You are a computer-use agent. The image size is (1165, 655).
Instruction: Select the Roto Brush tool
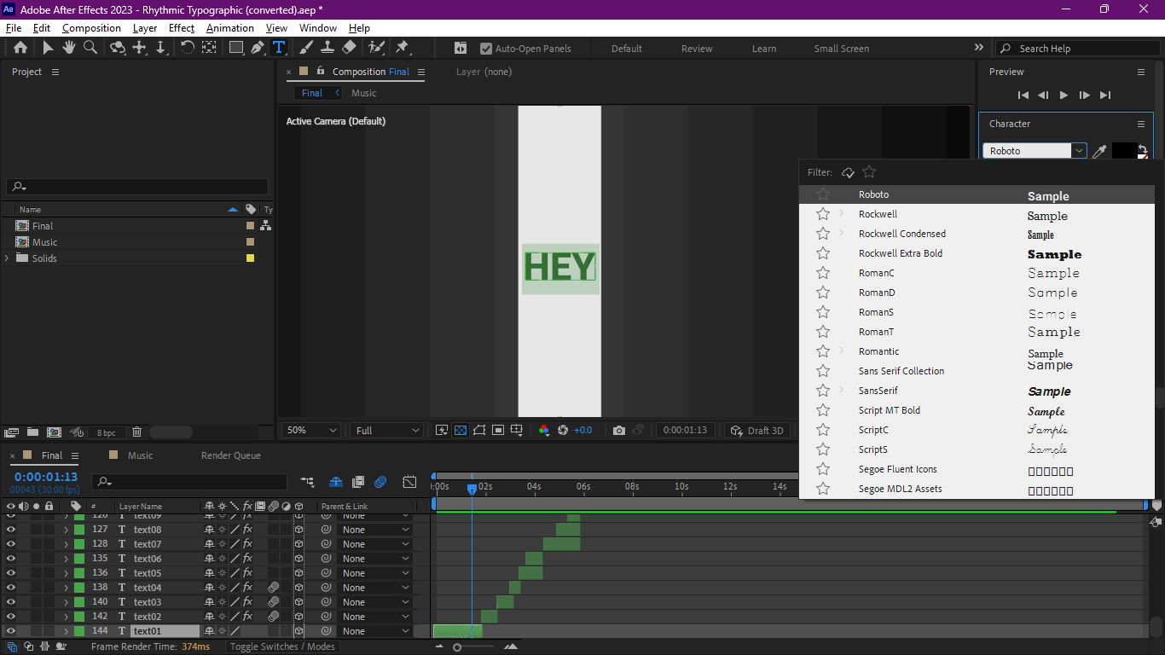click(x=376, y=48)
